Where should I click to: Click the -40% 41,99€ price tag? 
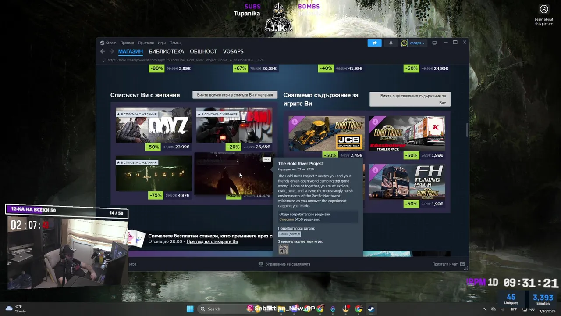[x=341, y=68]
